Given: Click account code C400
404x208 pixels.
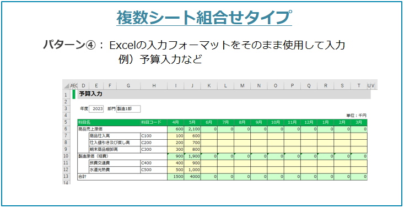Looking at the screenshot, I should point(154,163).
